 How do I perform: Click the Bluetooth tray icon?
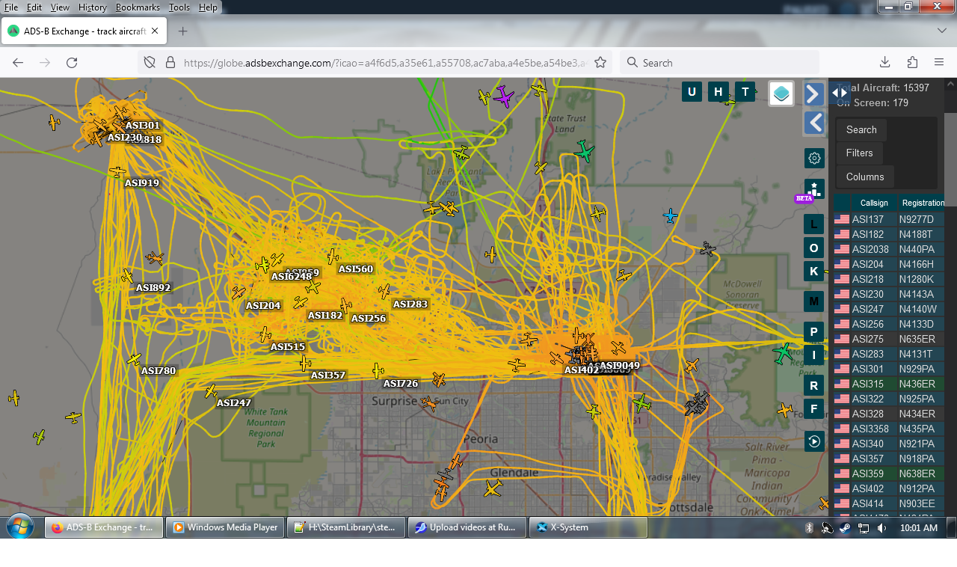(x=809, y=527)
